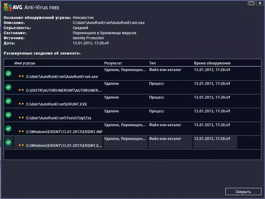Sort by the Время обнаружения column header

click(x=212, y=63)
